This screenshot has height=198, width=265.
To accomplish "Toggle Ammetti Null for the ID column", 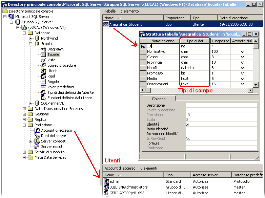I will click(242, 46).
